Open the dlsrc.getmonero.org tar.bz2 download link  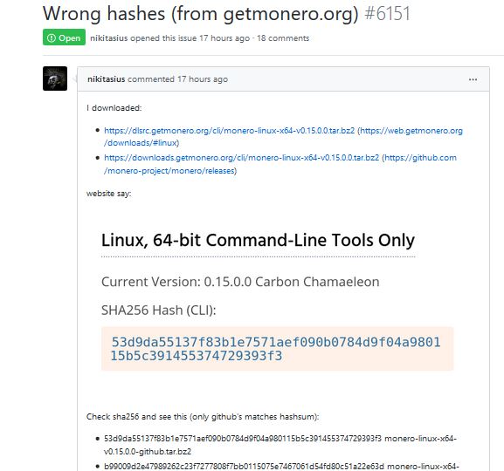(x=229, y=131)
